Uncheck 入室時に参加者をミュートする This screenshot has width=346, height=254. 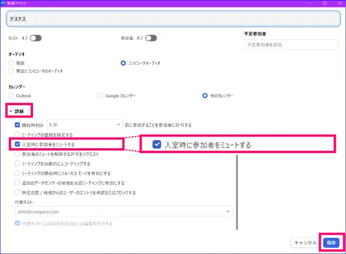[18, 145]
